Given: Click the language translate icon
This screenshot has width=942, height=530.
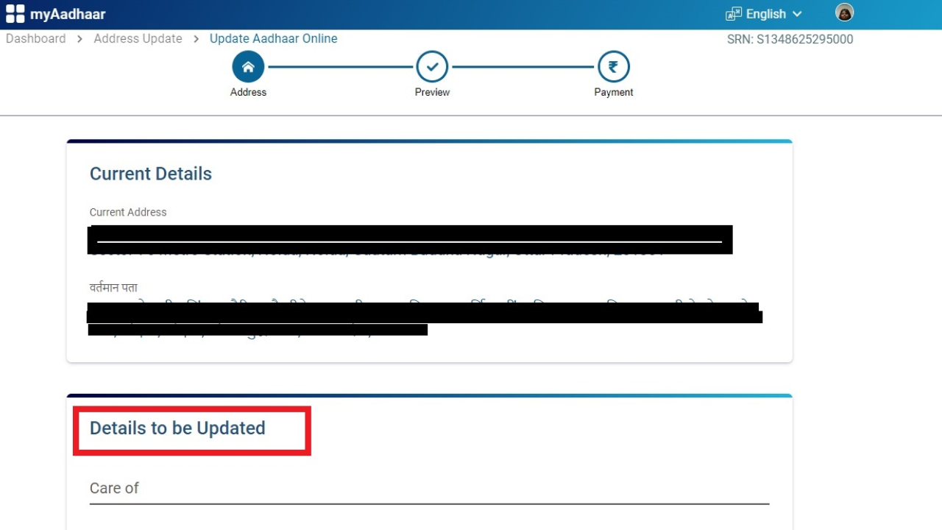Looking at the screenshot, I should point(734,14).
